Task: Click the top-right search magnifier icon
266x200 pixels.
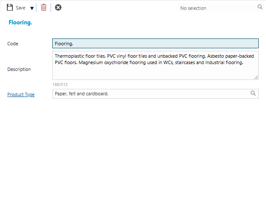Action: [260, 7]
